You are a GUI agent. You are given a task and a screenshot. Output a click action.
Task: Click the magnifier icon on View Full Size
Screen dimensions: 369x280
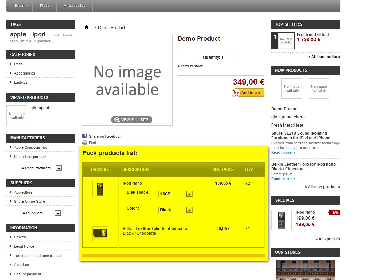tap(117, 120)
